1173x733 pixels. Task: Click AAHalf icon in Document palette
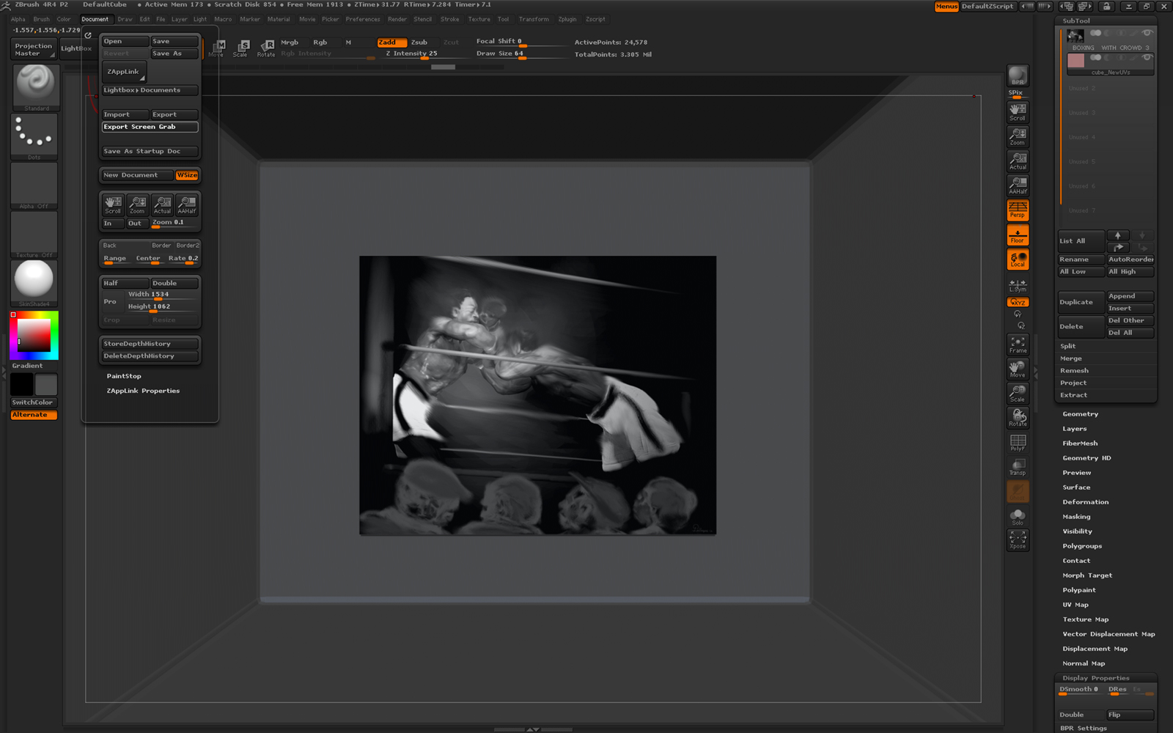click(187, 205)
